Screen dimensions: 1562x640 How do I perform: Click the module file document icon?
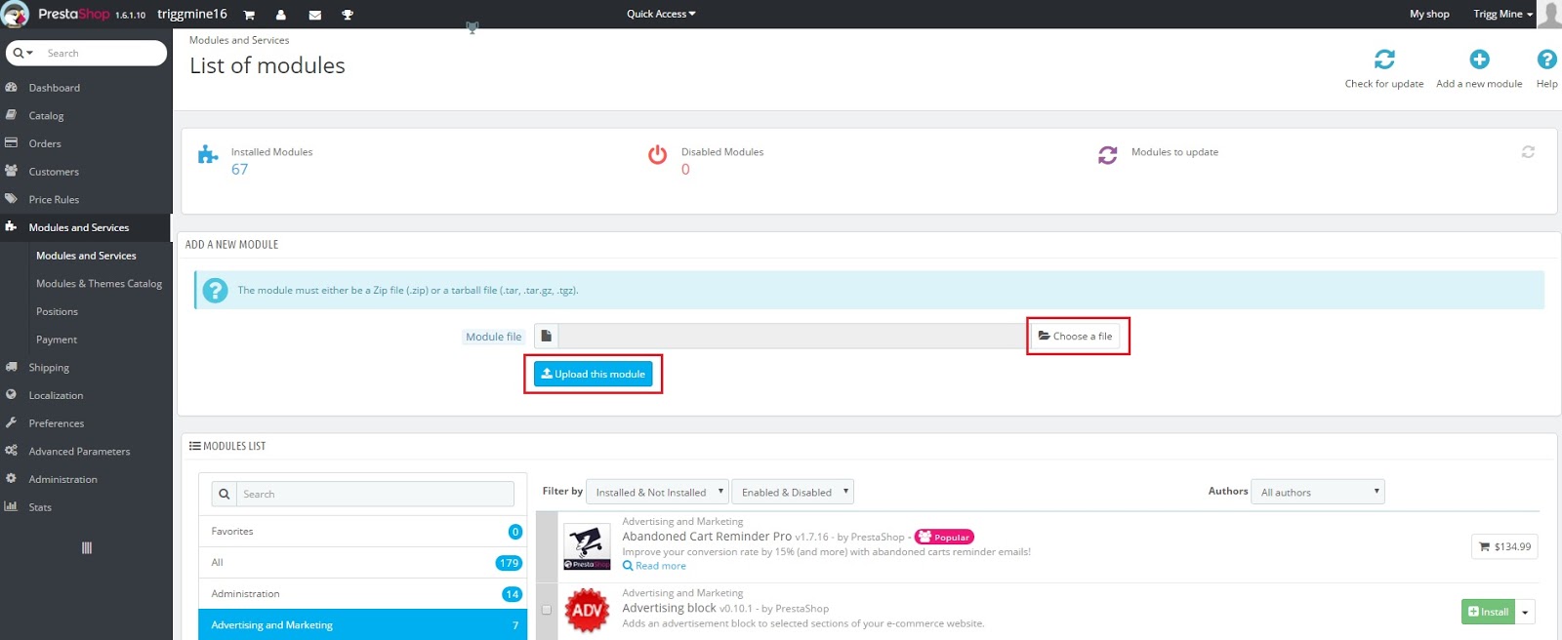coord(547,336)
